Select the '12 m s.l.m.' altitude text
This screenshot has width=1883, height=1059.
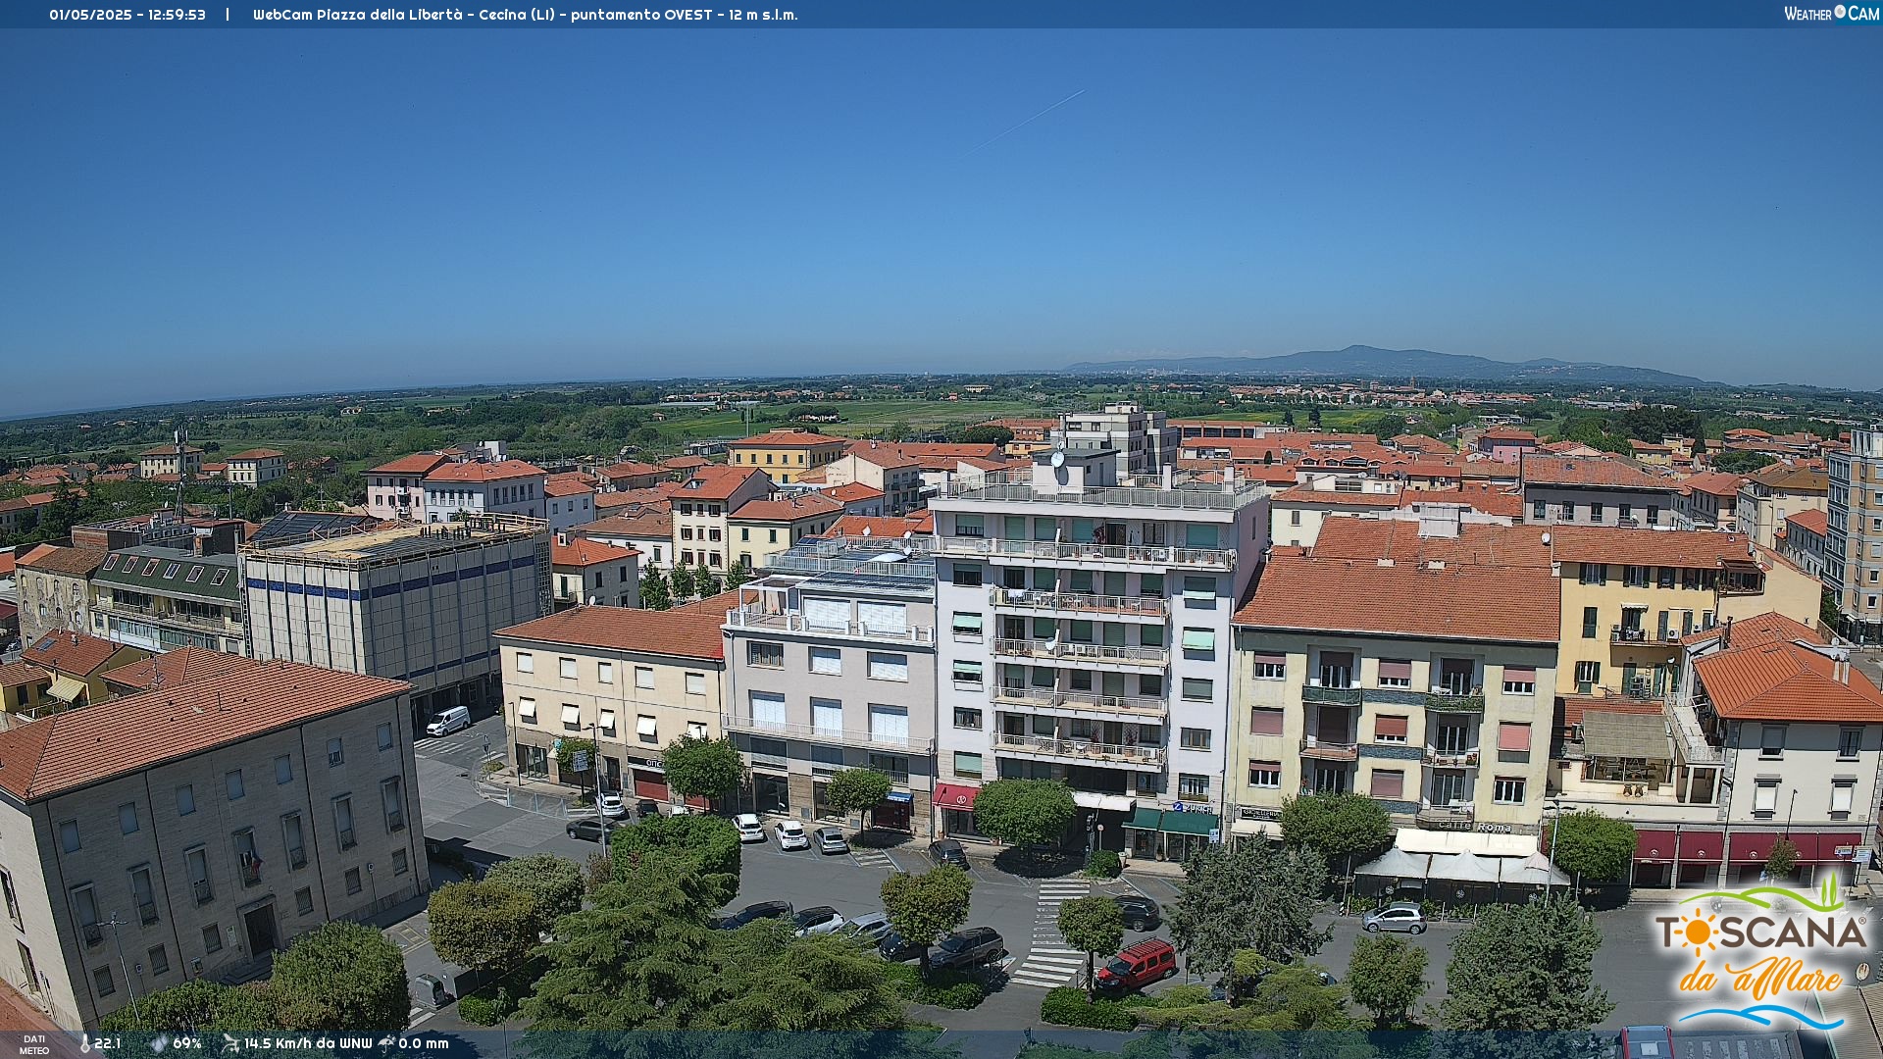coord(763,15)
